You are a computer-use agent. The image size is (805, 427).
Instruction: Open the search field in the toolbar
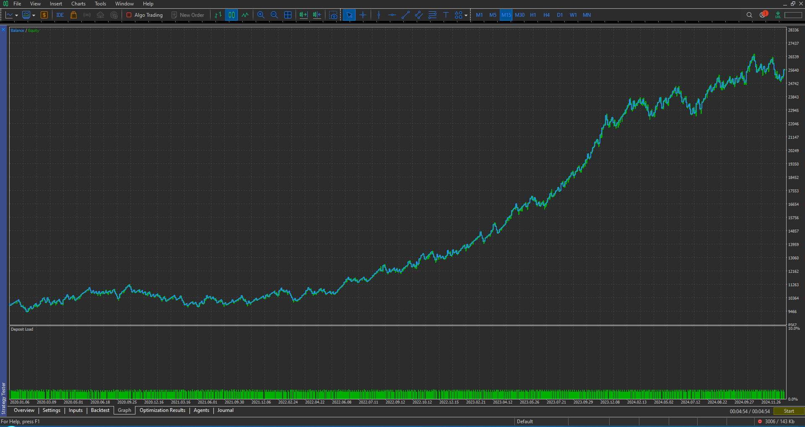pos(749,15)
